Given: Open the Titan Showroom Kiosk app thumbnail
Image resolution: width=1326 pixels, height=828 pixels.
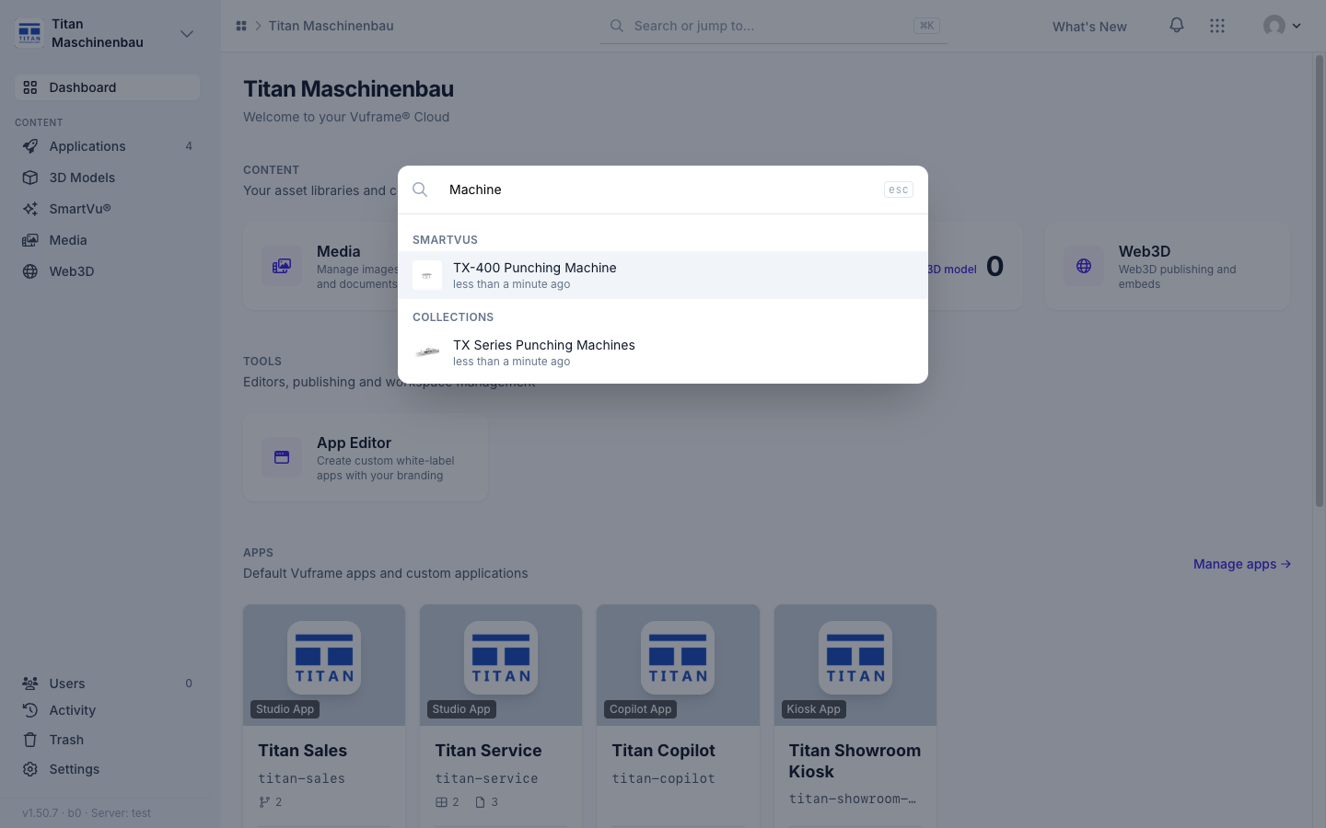Looking at the screenshot, I should (x=855, y=665).
